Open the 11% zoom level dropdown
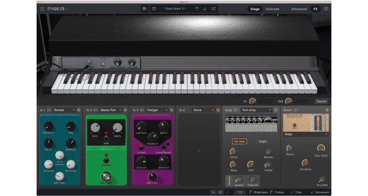 tap(240, 192)
